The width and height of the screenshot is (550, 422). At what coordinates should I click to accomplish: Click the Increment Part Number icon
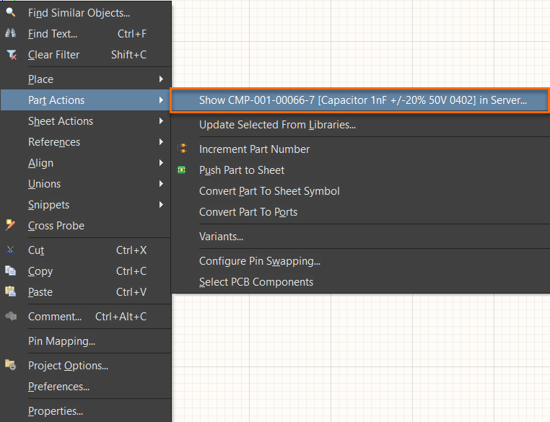pos(183,149)
